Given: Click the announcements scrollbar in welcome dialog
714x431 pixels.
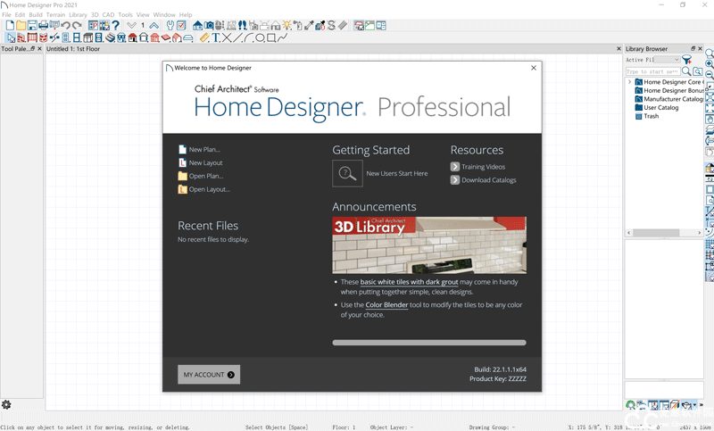Looking at the screenshot, I should 428,342.
